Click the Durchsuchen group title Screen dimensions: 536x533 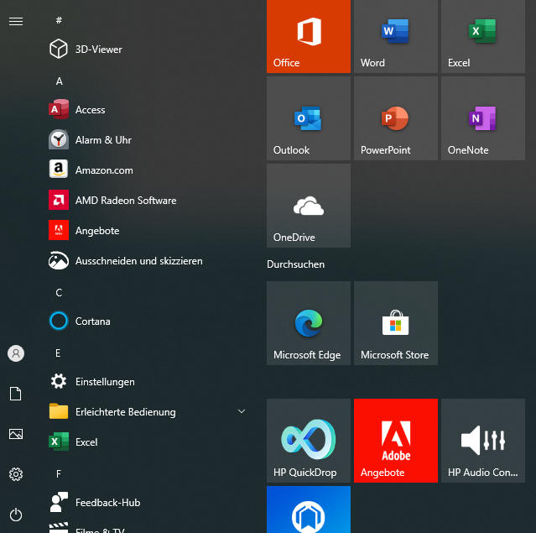point(296,264)
